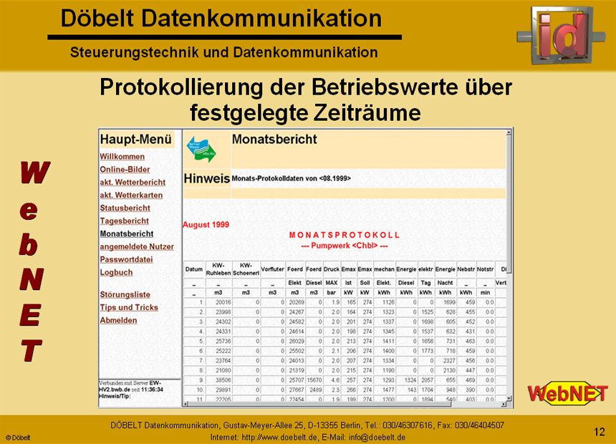This screenshot has height=444, width=616.
Task: Click the horizontal scrollbar left arrow
Action: coord(186,403)
